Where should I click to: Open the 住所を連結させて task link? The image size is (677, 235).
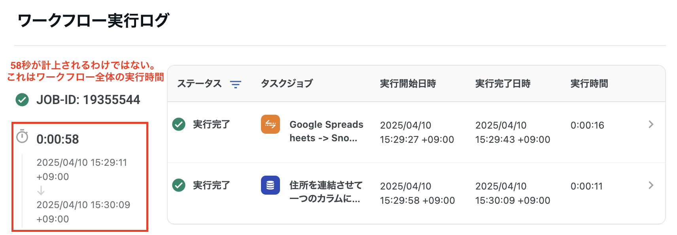[325, 193]
